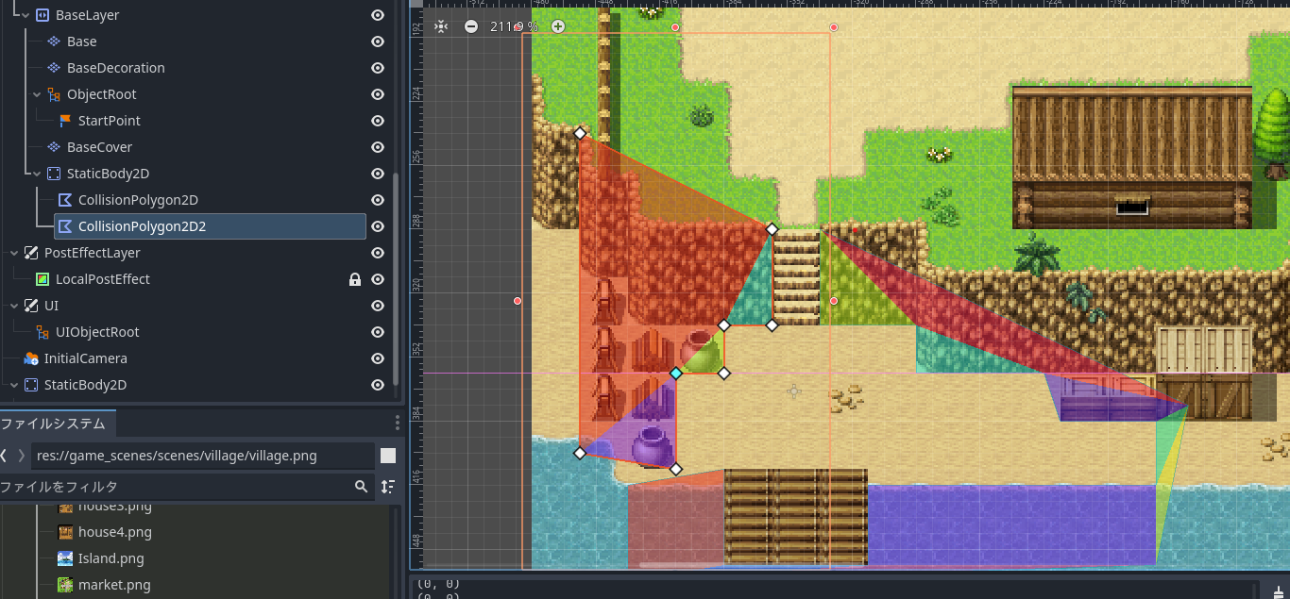1290x599 pixels.
Task: Open the file sort options icon
Action: [x=388, y=487]
